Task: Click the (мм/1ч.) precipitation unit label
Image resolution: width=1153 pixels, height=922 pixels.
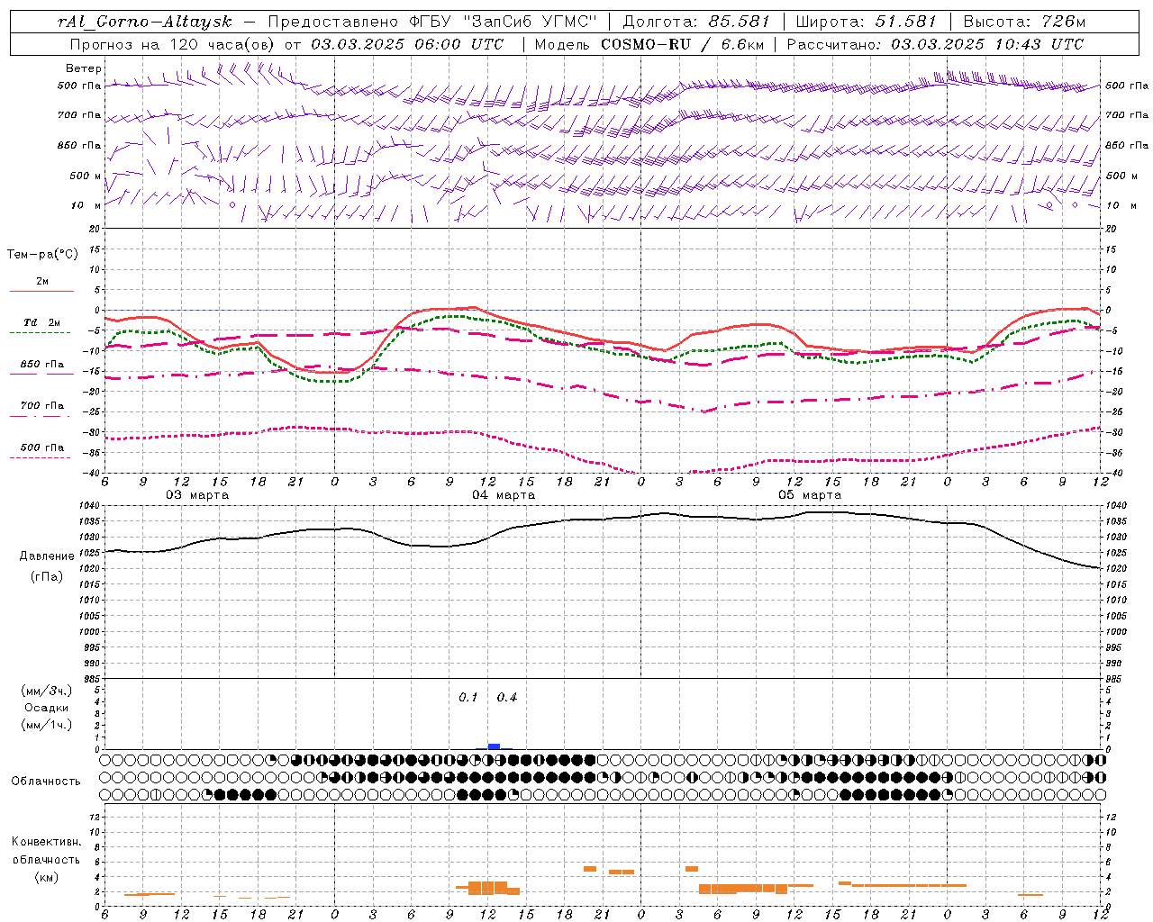Action: click(47, 725)
